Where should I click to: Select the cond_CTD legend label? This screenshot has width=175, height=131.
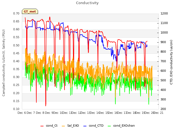coord(96,126)
